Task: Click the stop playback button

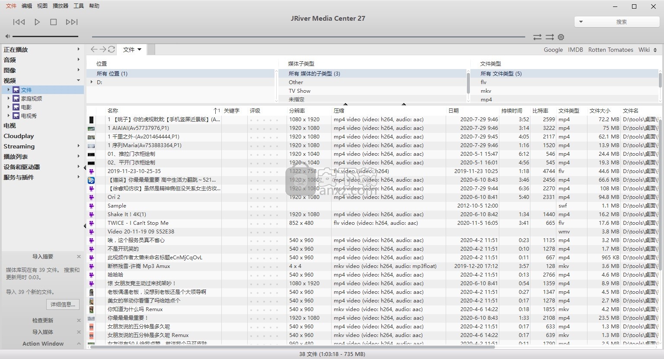Action: 54,22
